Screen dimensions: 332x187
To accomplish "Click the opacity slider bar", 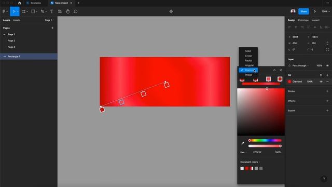I will (x=265, y=146).
